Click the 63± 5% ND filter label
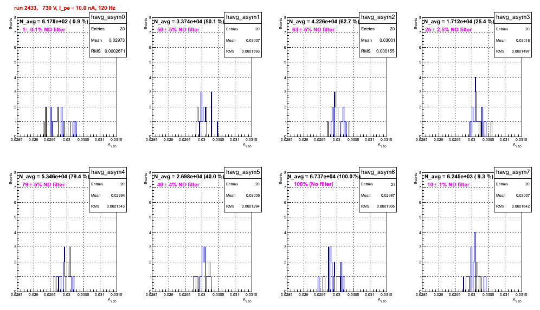Viewport: 540px width, 310px height. (313, 30)
